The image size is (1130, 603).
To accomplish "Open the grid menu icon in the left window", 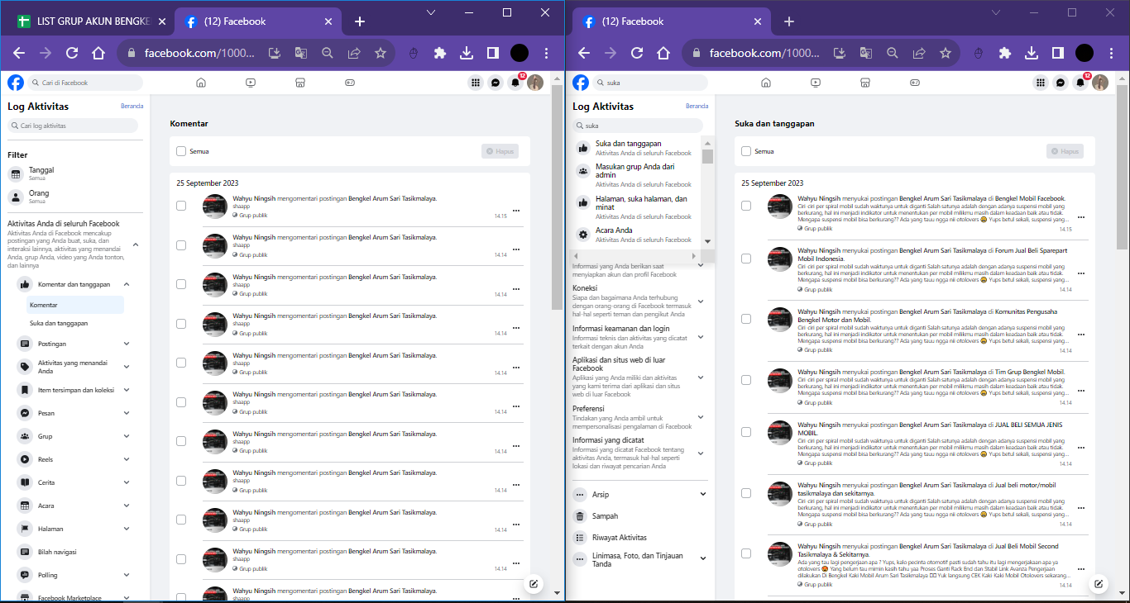I will tap(475, 83).
